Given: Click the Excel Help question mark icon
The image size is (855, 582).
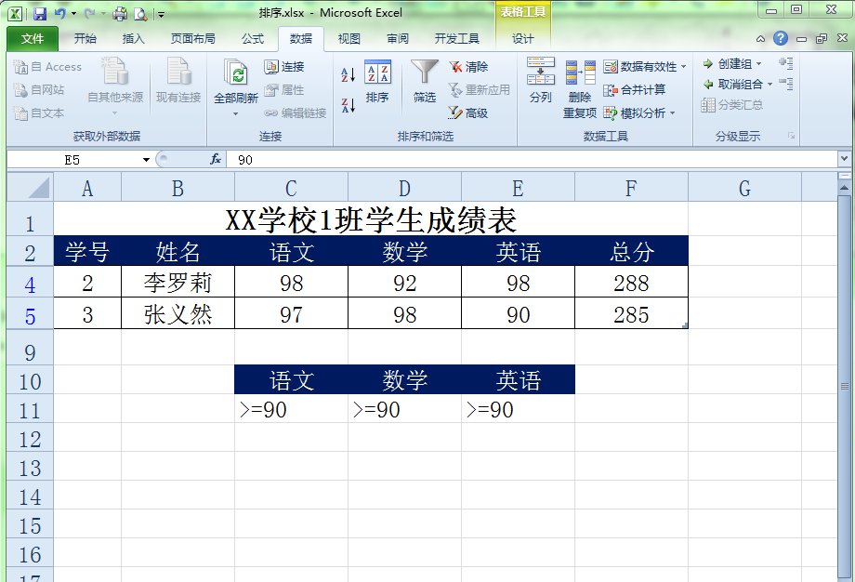Looking at the screenshot, I should coord(781,38).
